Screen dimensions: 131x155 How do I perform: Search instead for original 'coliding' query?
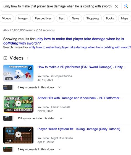[x=80, y=47]
